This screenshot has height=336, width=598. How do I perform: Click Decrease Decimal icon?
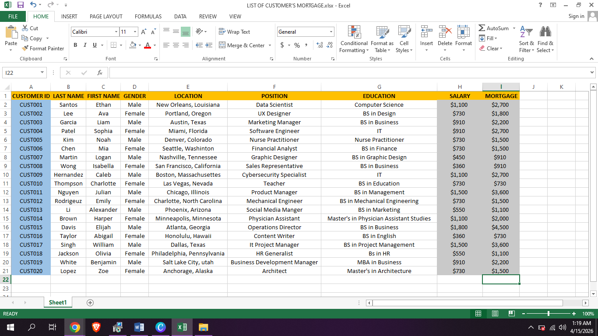330,45
